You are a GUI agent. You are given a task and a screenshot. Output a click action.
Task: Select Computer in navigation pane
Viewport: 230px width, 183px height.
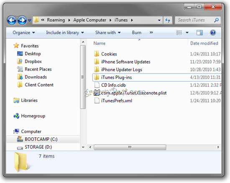pos(31,132)
